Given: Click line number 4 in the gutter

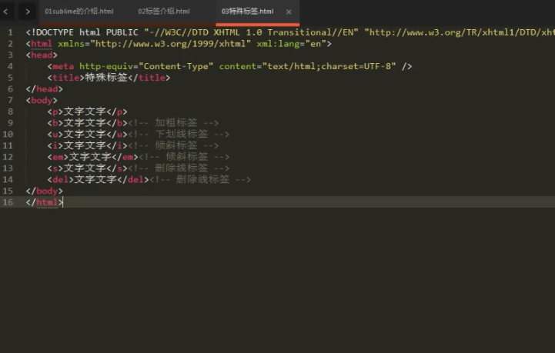Looking at the screenshot, I should point(10,66).
